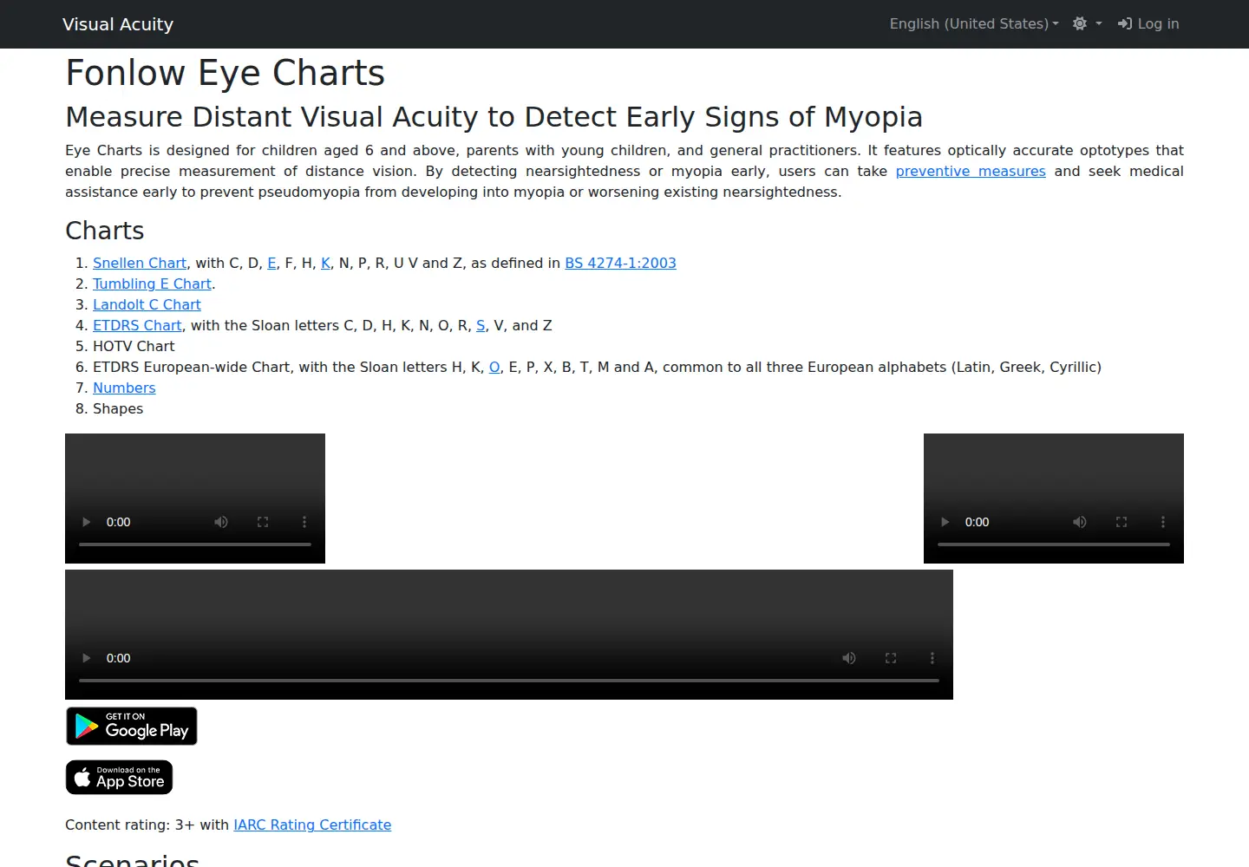The width and height of the screenshot is (1249, 867).
Task: Follow the preventive measures link
Action: tap(971, 171)
